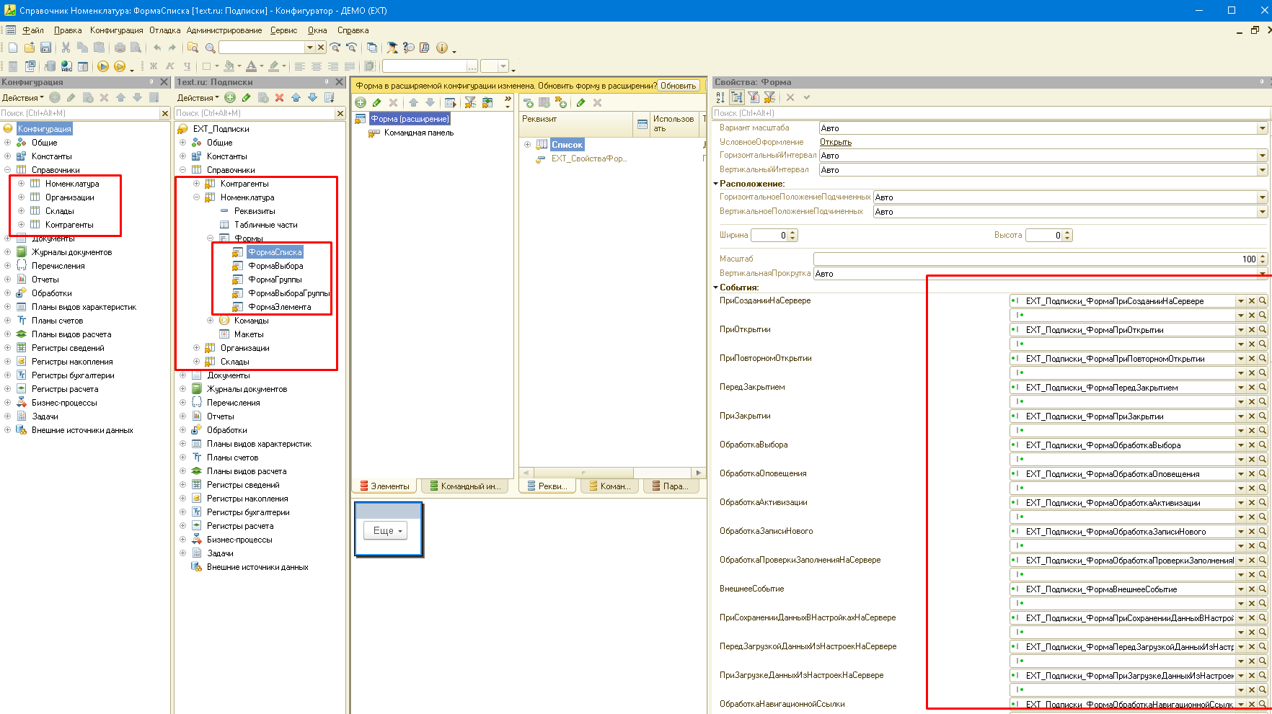Click the magnifier Search icon in toolbar

[210, 48]
